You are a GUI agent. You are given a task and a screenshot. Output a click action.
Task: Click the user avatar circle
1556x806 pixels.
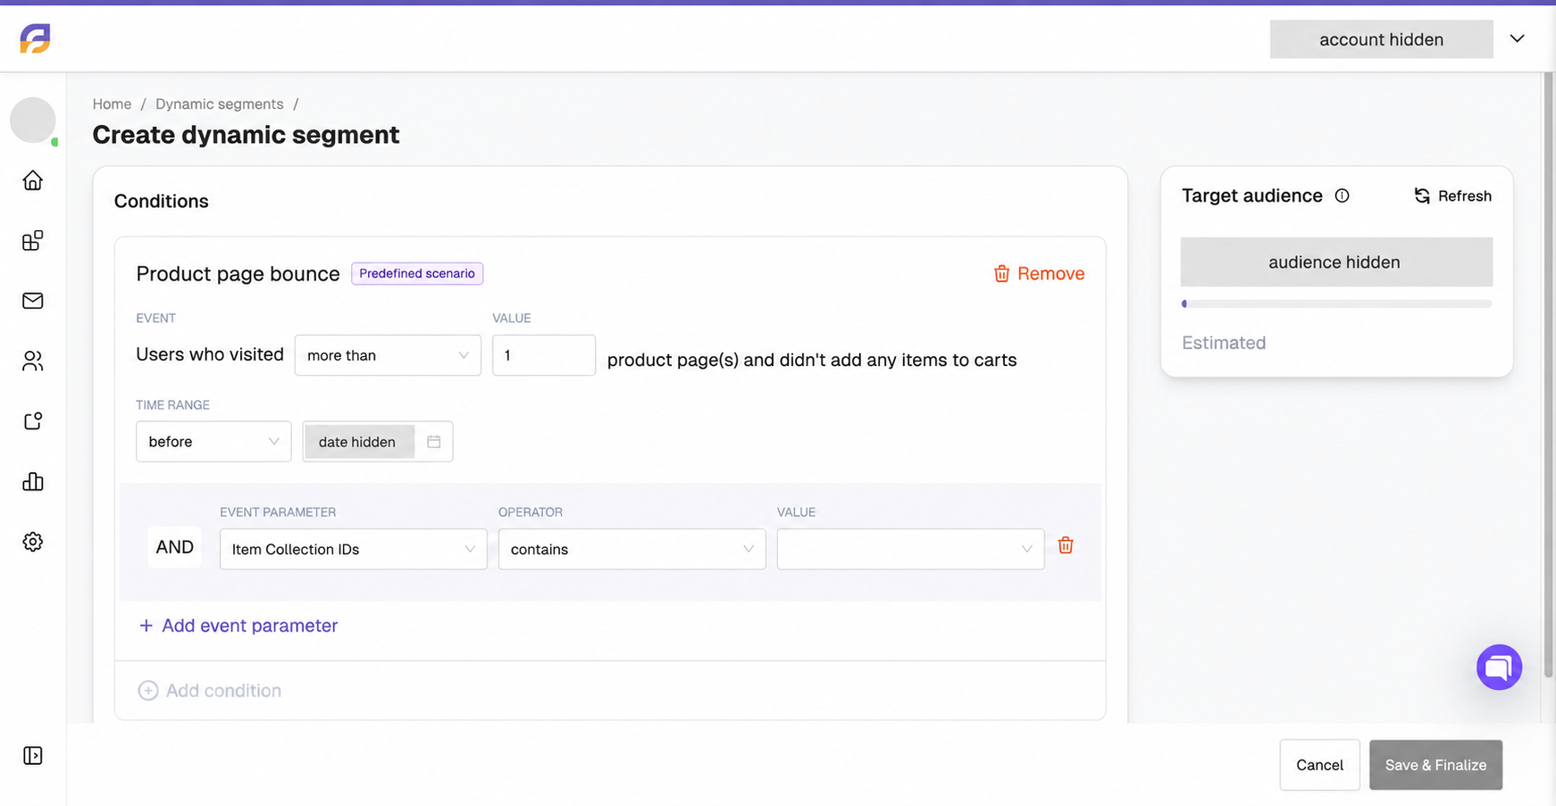pos(33,120)
